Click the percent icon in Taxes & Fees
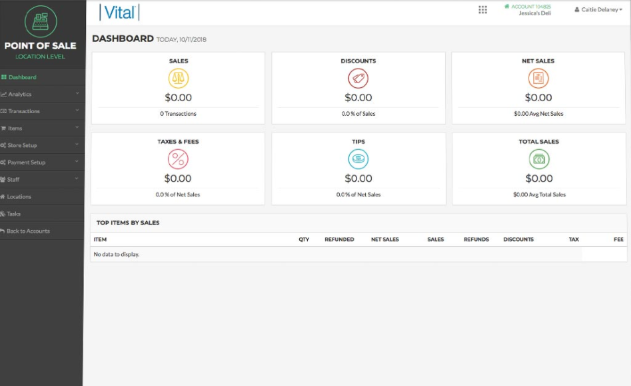The height and width of the screenshot is (386, 631). click(x=178, y=159)
